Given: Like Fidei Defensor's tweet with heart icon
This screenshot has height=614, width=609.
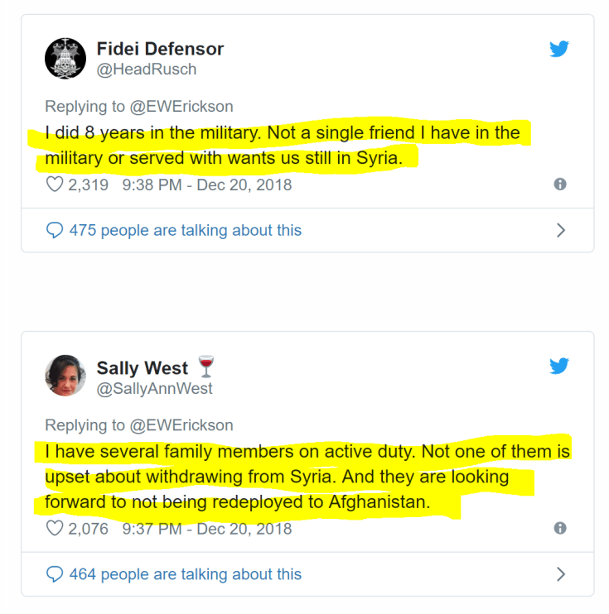Looking at the screenshot, I should point(55,185).
